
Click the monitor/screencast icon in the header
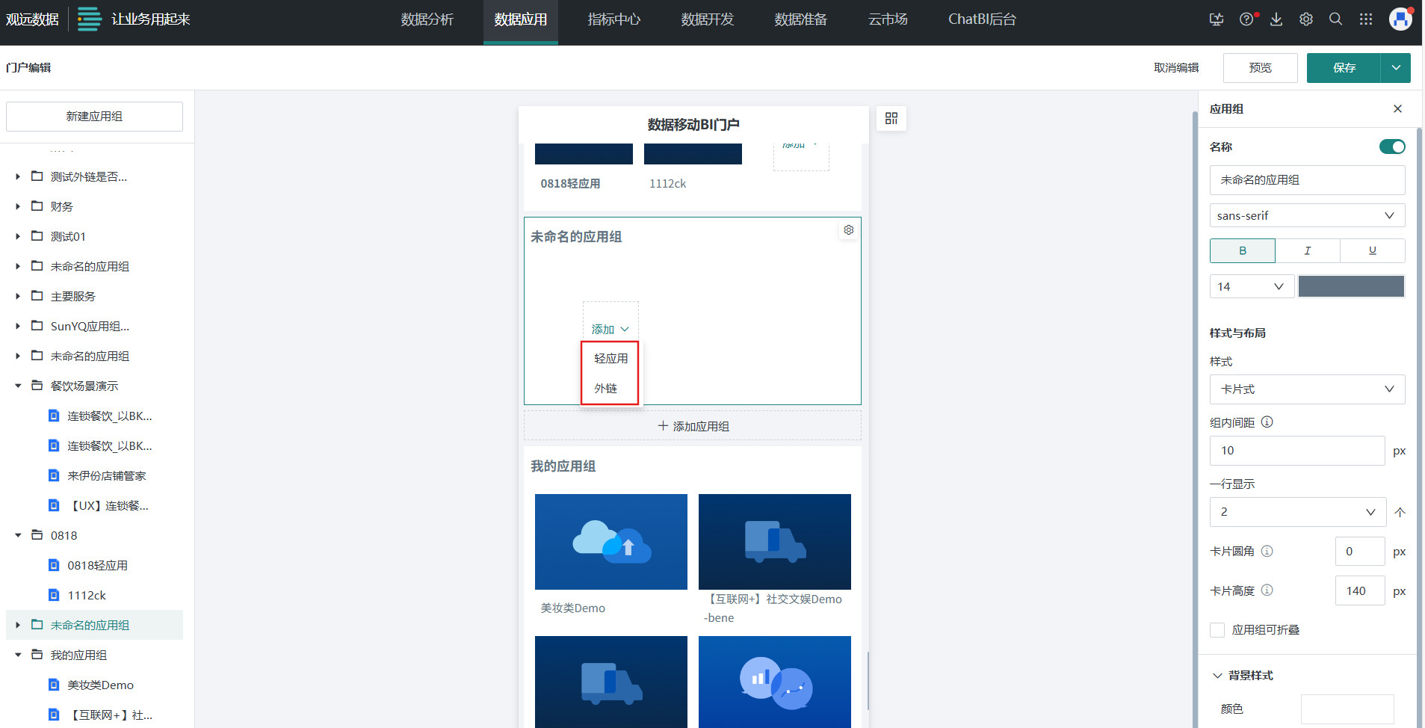pyautogui.click(x=1217, y=19)
